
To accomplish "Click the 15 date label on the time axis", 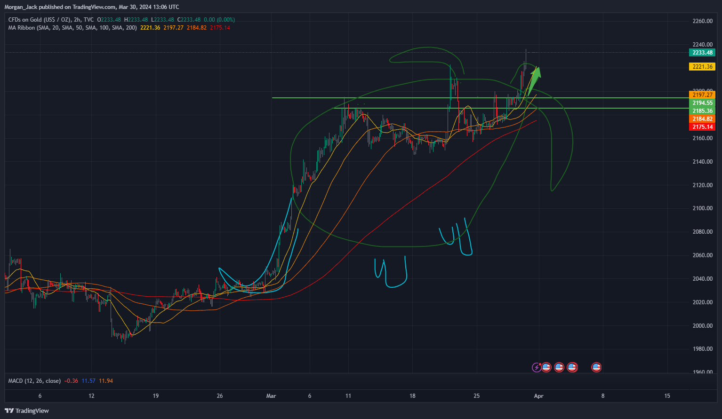I will 667,396.
